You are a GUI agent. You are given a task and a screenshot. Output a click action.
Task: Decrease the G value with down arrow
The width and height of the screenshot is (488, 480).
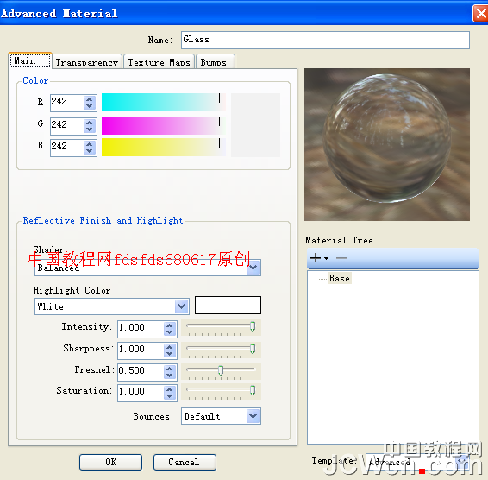pyautogui.click(x=90, y=129)
